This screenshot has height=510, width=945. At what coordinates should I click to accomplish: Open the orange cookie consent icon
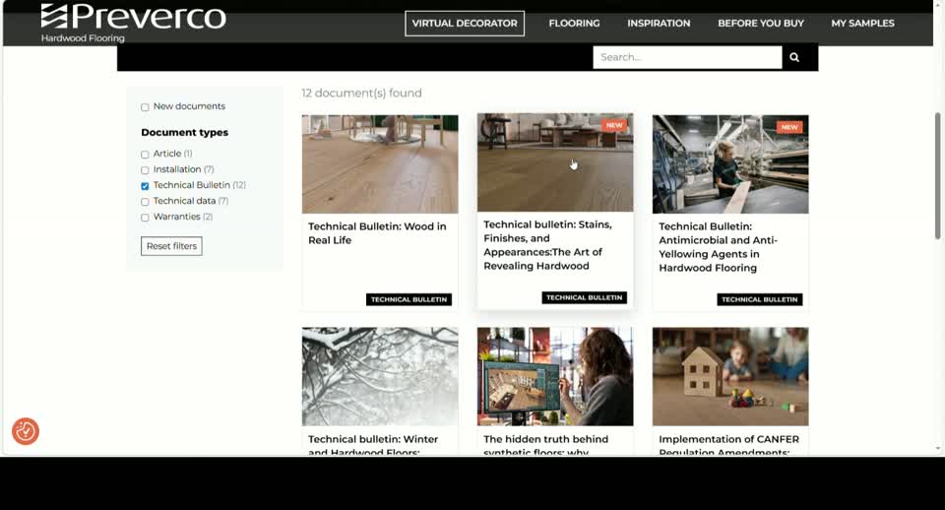coord(26,431)
